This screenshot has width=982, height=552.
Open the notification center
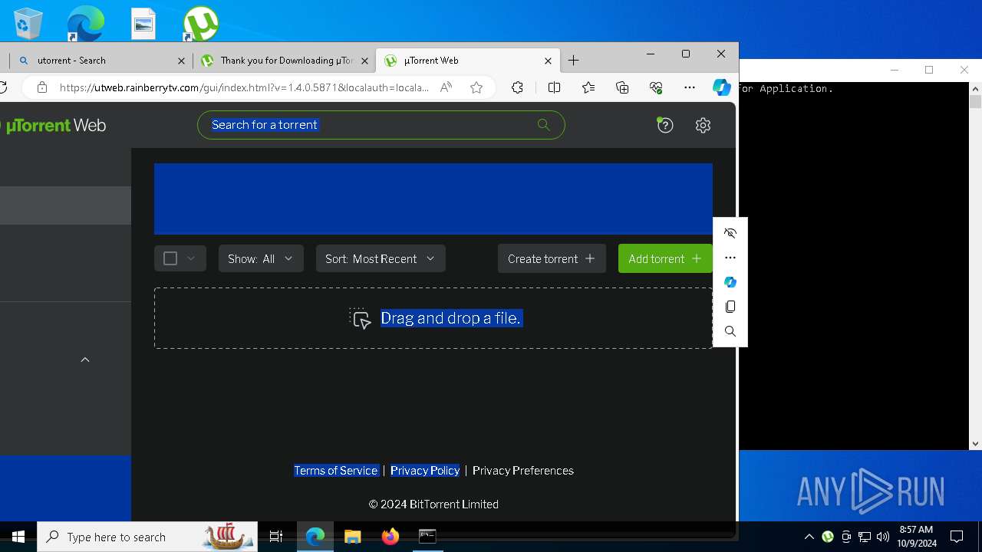957,537
